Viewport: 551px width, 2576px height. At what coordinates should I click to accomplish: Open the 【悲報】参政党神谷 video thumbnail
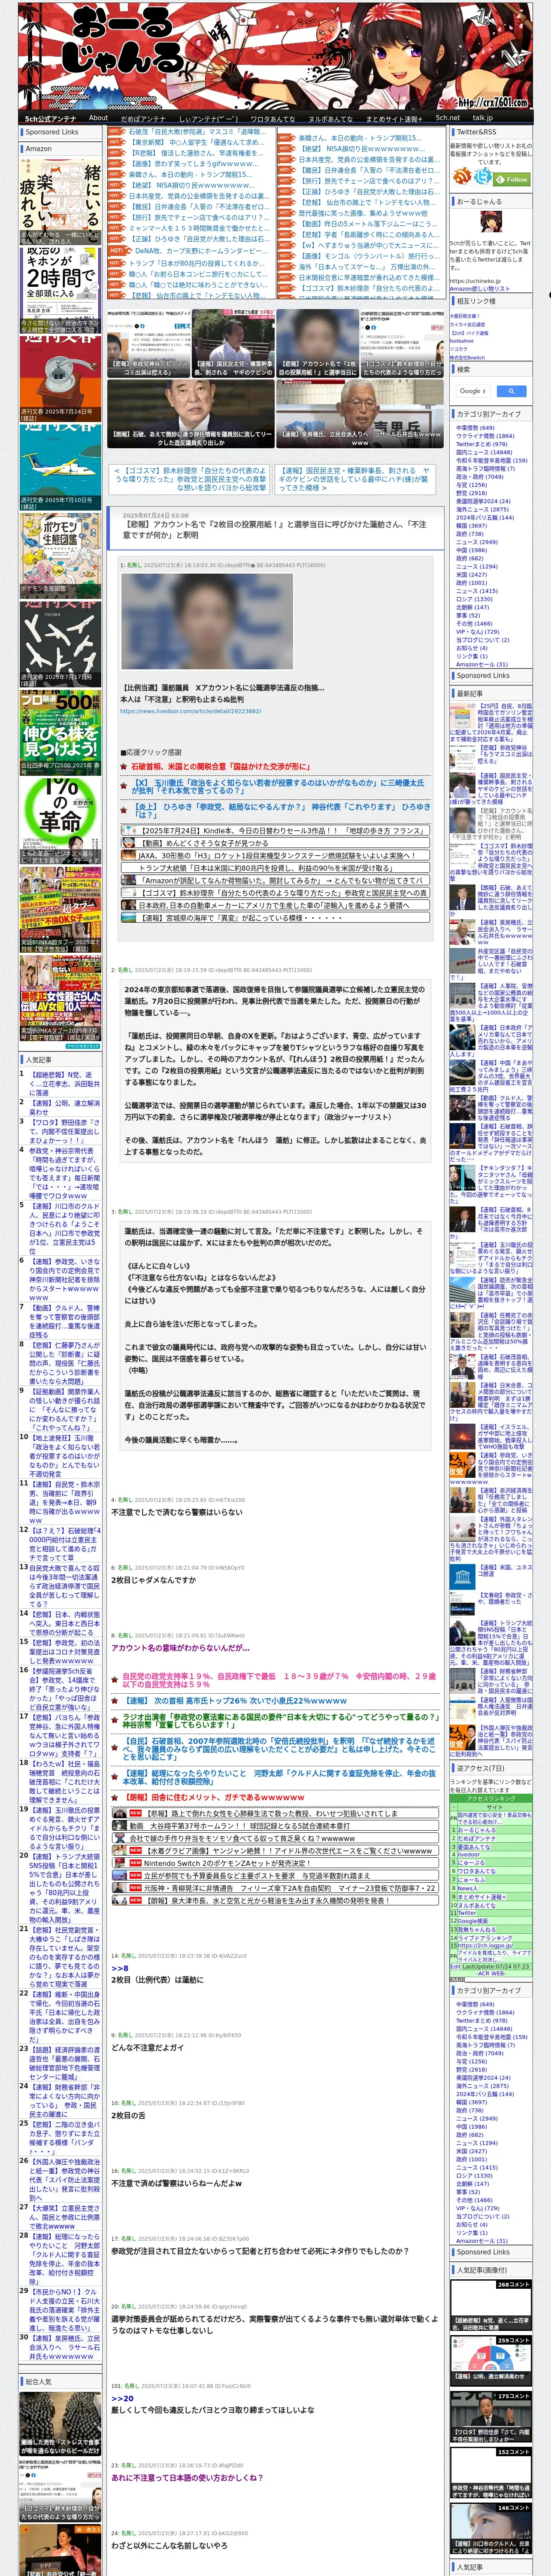pos(148,342)
